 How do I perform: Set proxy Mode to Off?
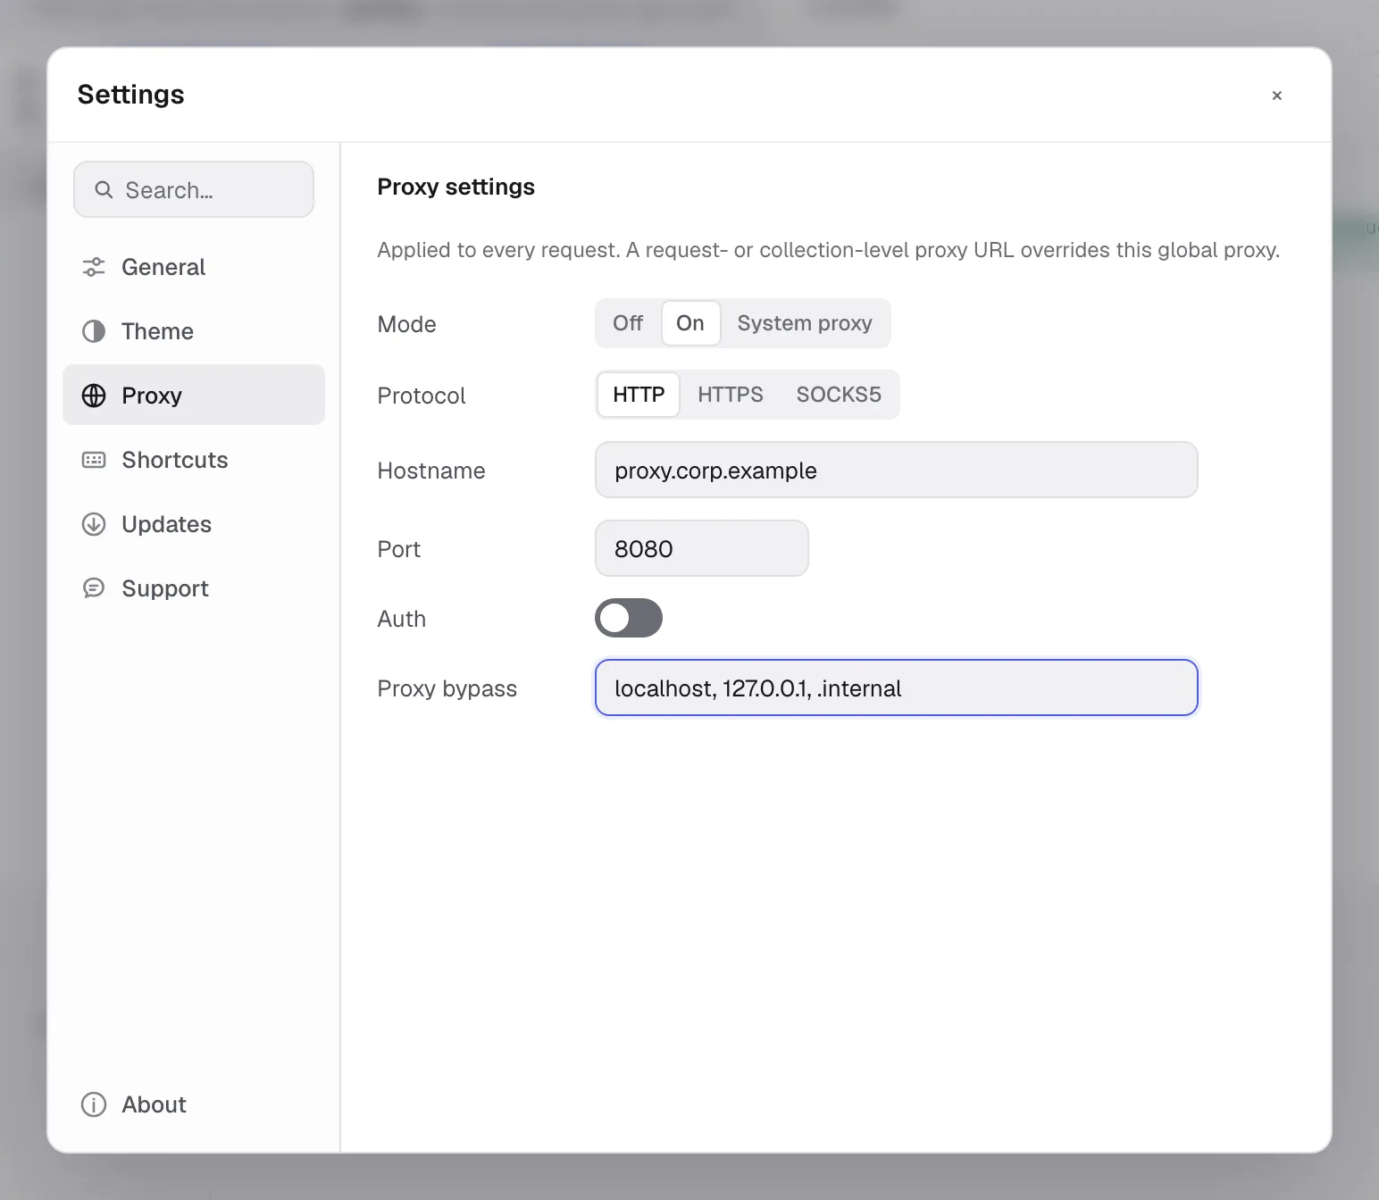[x=628, y=323]
